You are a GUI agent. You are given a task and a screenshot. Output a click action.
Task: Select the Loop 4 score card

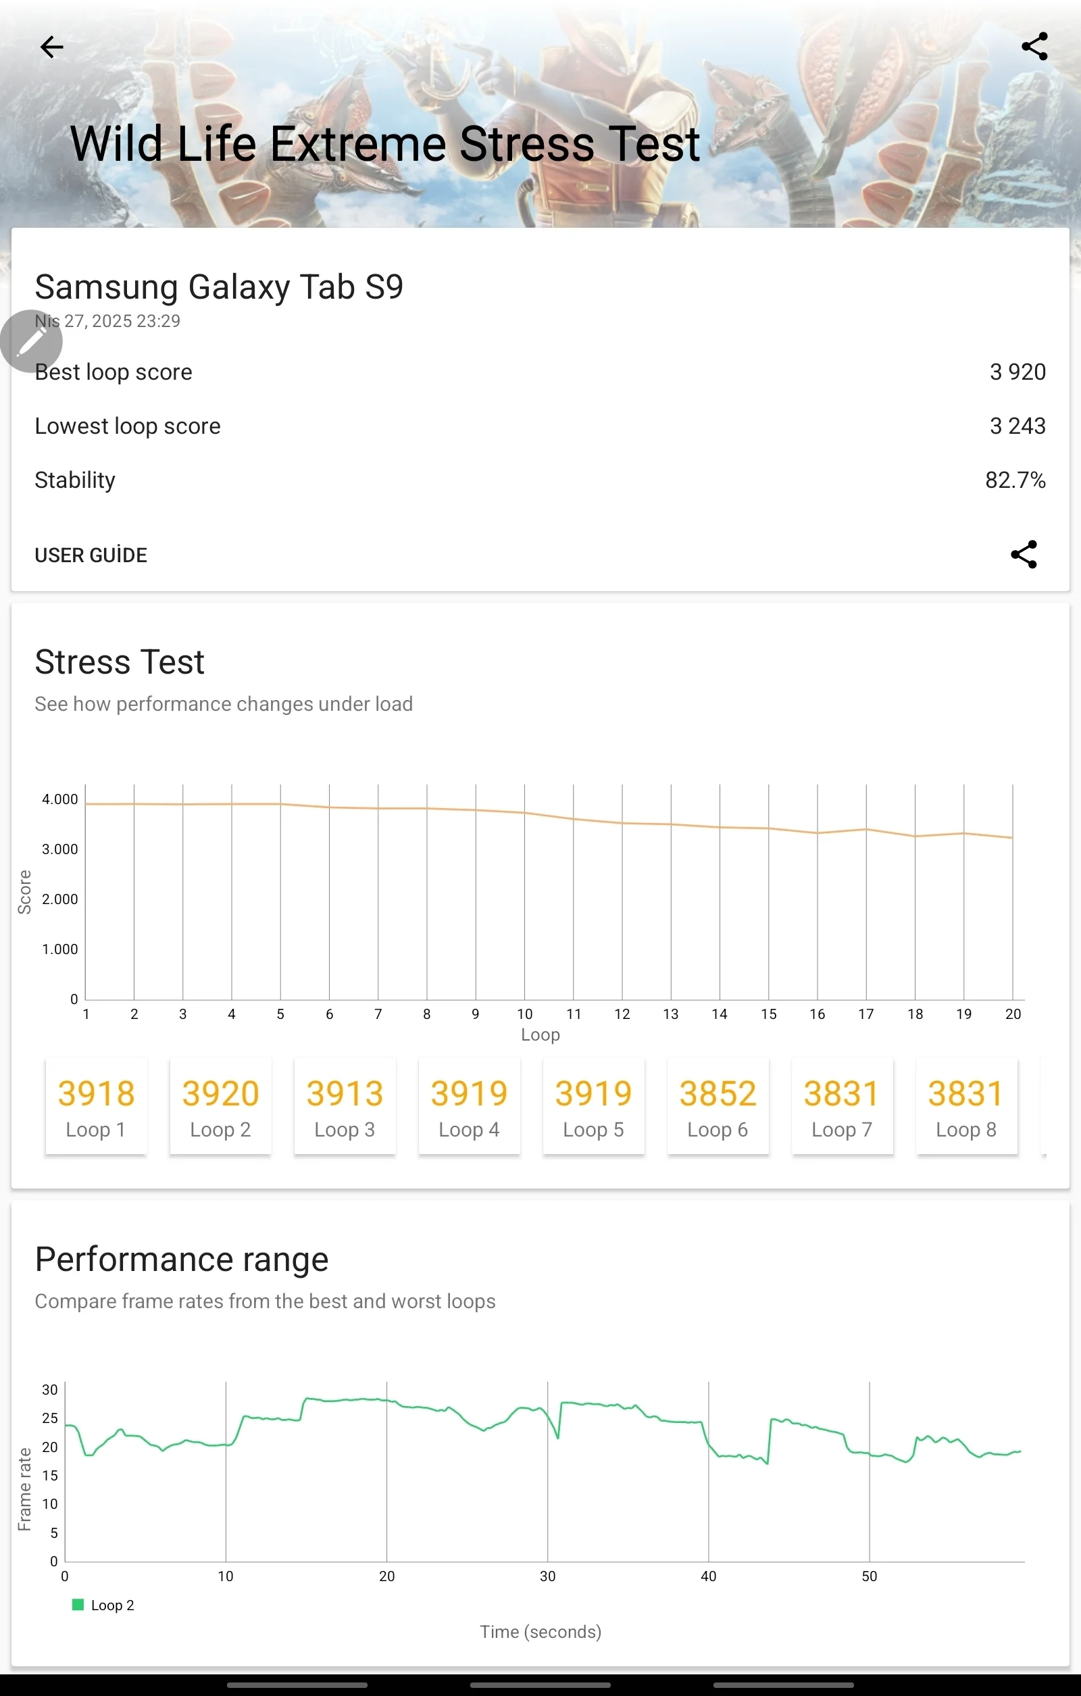pos(469,1106)
